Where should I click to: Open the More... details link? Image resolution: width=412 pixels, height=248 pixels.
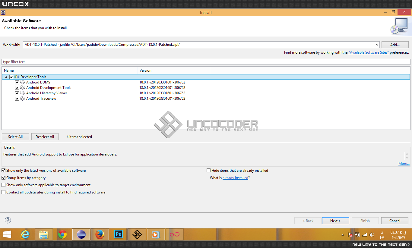404,164
